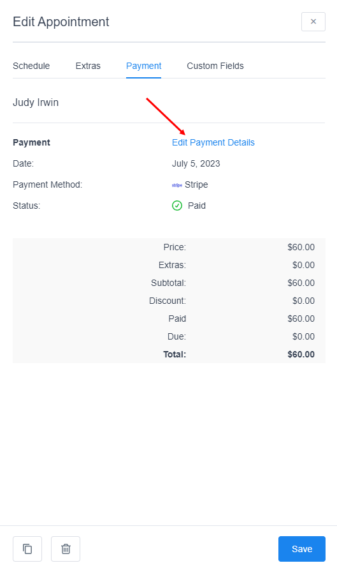The height and width of the screenshot is (570, 337).
Task: Click the Stripe payment method text
Action: pyautogui.click(x=196, y=184)
